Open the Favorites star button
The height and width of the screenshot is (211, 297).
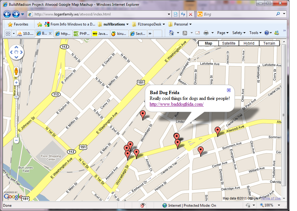[18, 24]
